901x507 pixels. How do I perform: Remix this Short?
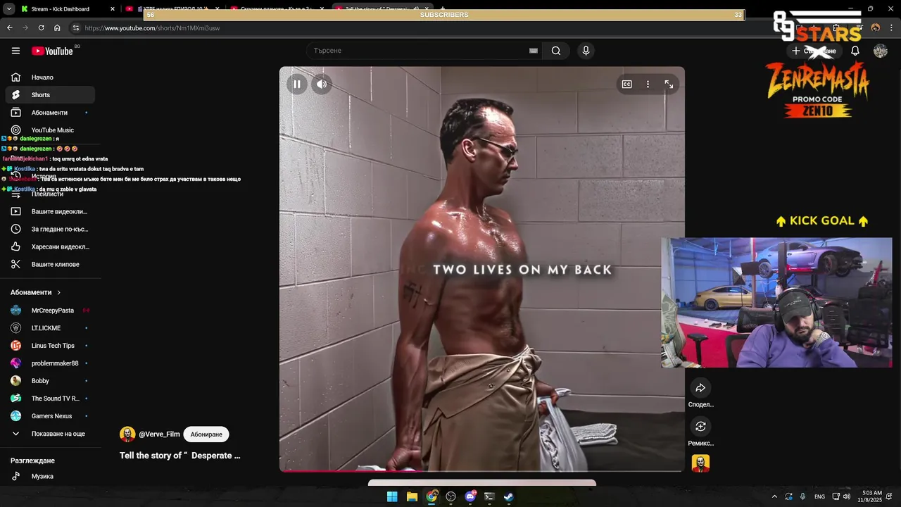pos(700,426)
